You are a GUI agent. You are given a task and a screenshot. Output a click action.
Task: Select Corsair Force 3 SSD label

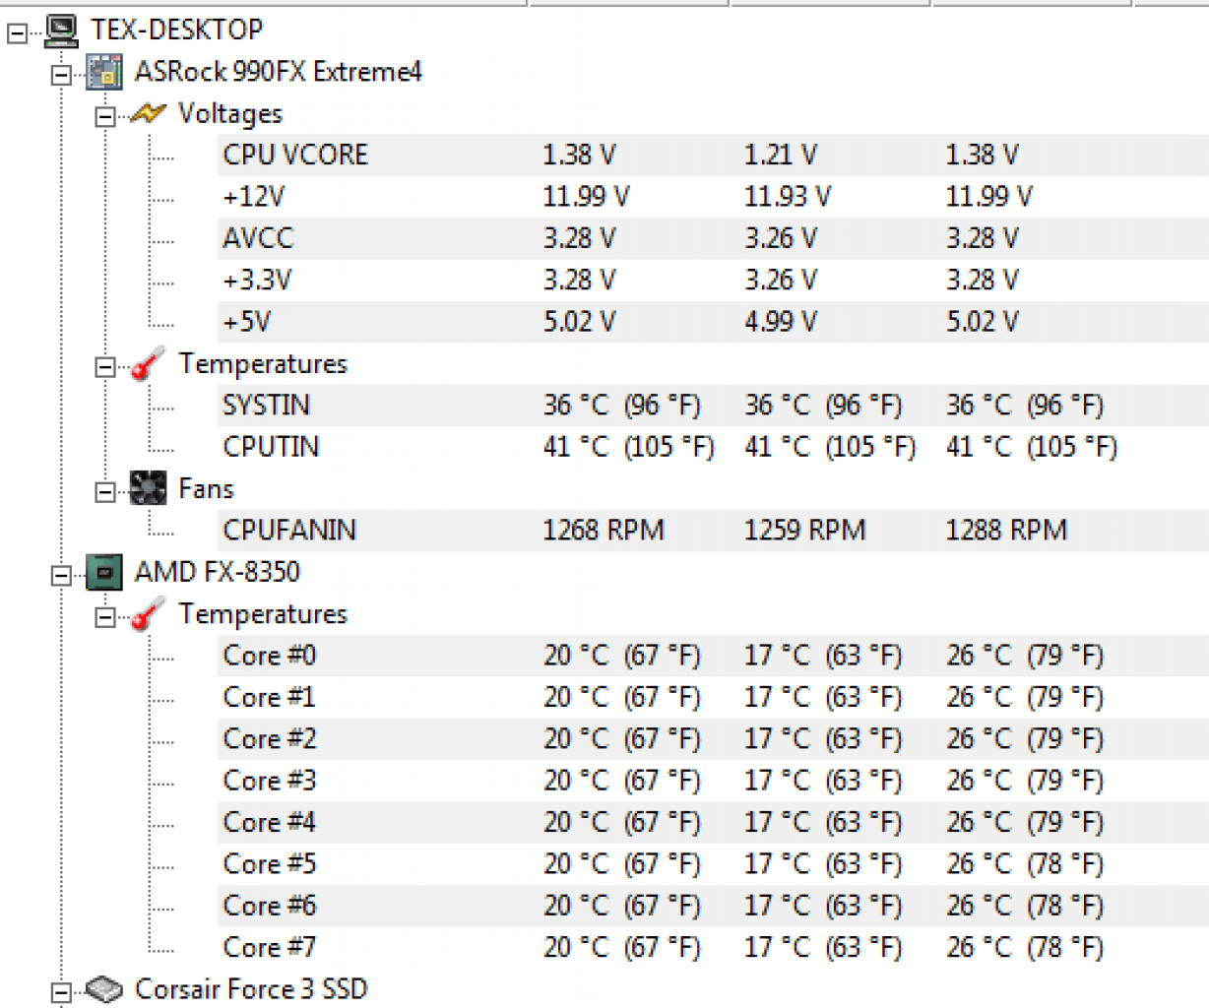coord(251,989)
